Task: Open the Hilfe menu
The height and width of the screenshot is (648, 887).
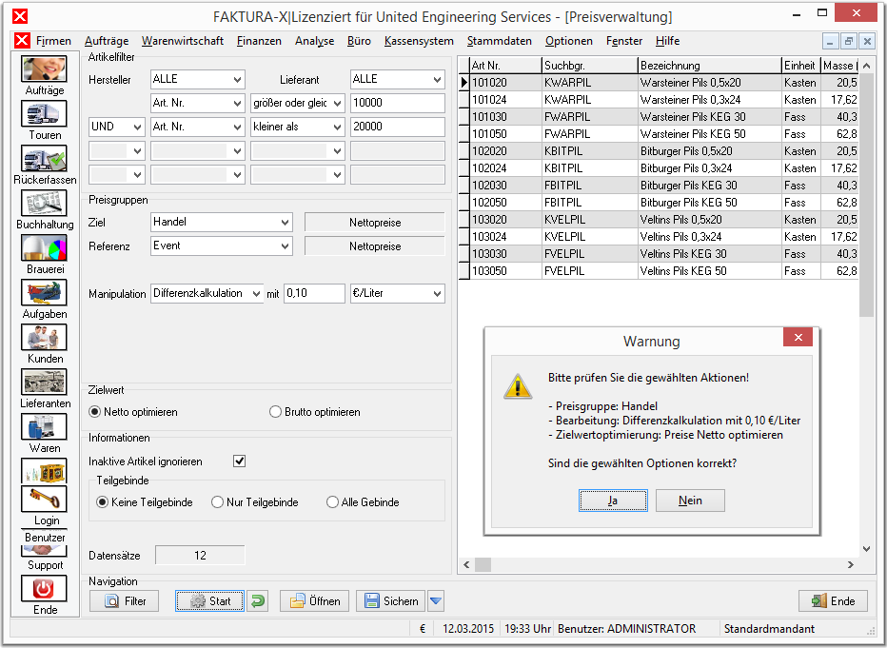Action: coord(667,41)
